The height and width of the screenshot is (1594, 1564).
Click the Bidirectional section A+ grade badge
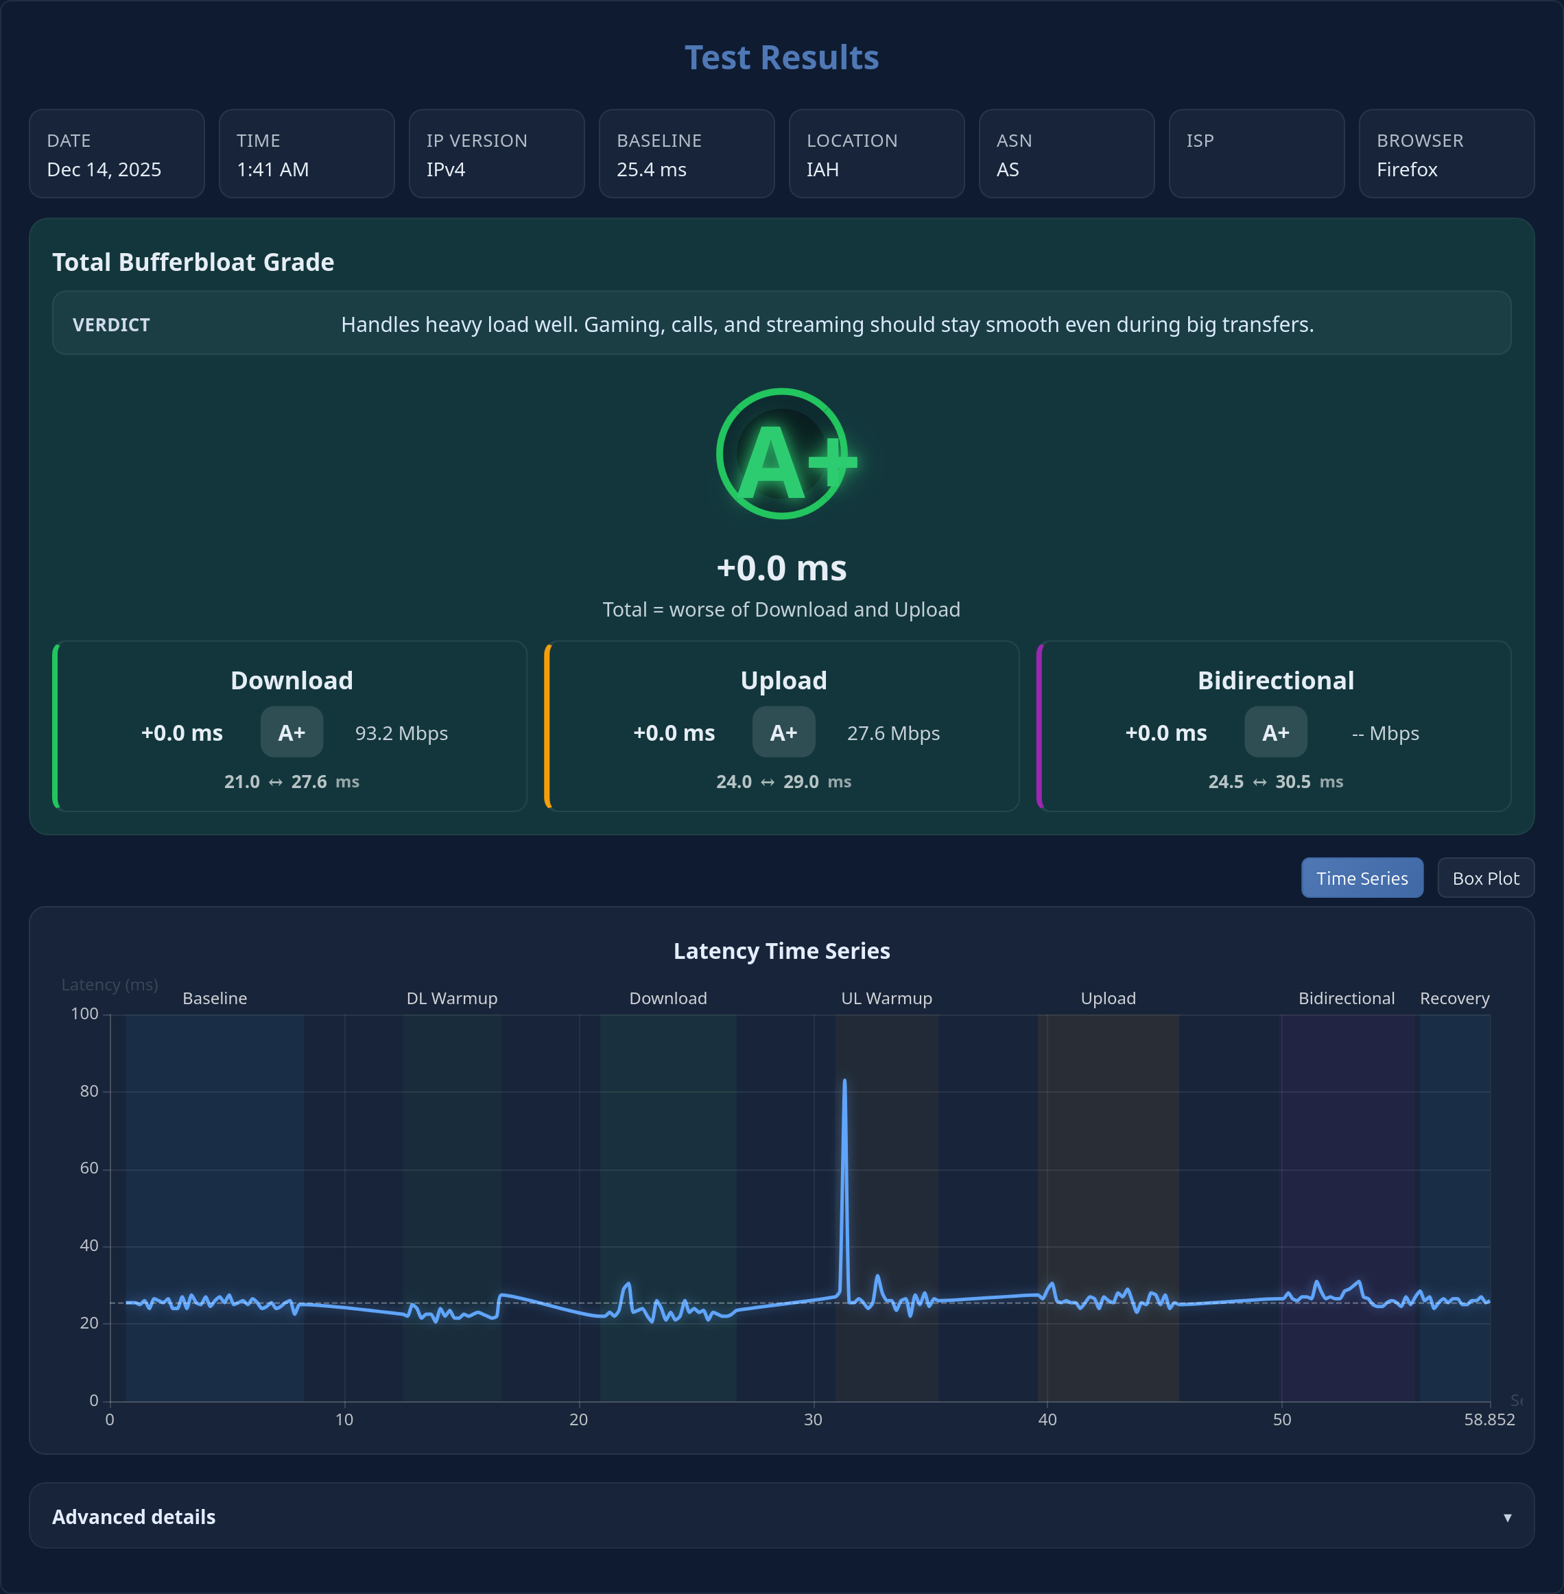pos(1276,732)
